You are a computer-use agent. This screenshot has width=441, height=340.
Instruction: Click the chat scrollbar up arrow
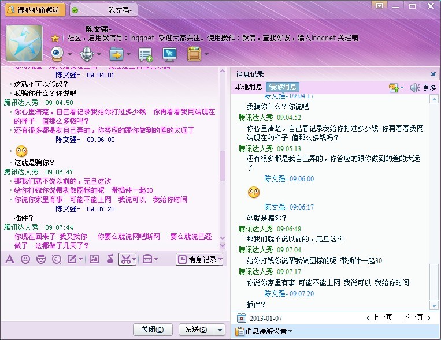223,71
